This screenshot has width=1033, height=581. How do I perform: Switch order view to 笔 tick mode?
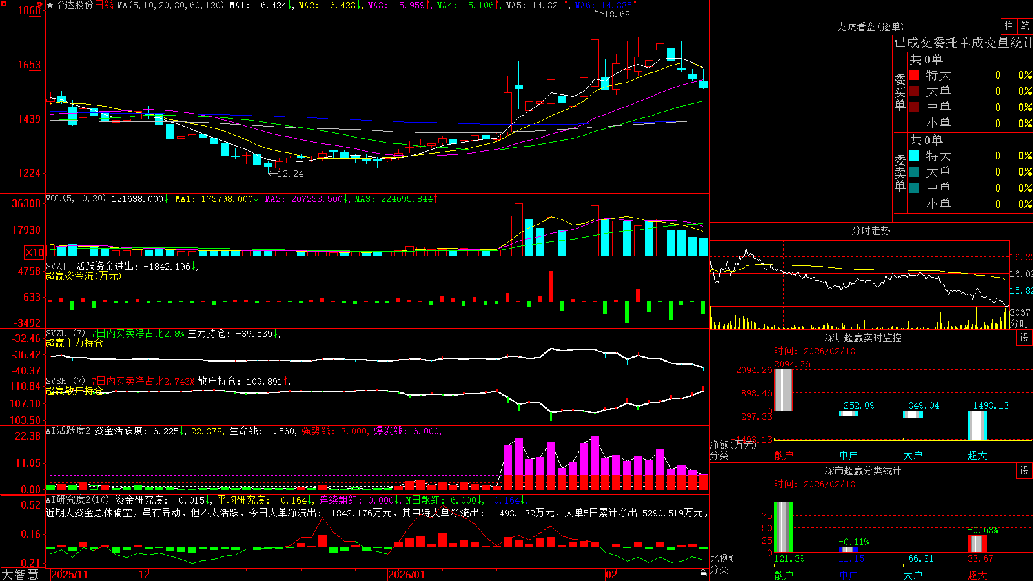click(1025, 26)
